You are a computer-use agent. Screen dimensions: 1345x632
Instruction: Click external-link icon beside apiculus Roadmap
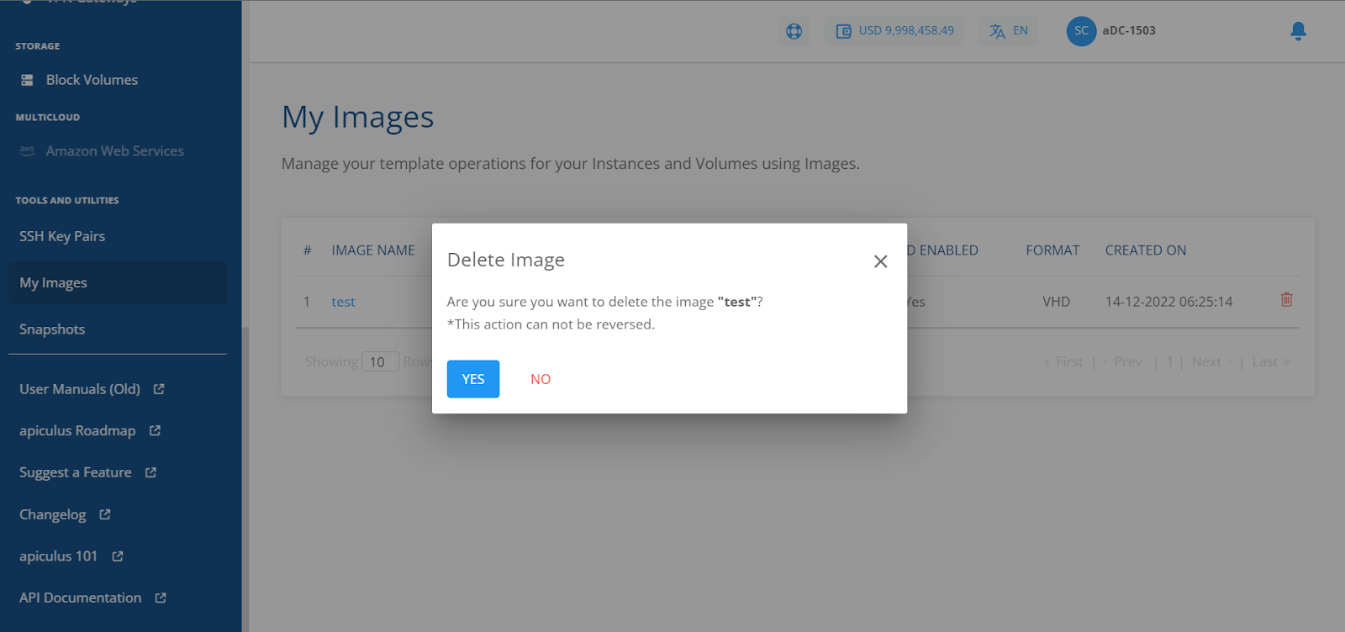pos(155,430)
